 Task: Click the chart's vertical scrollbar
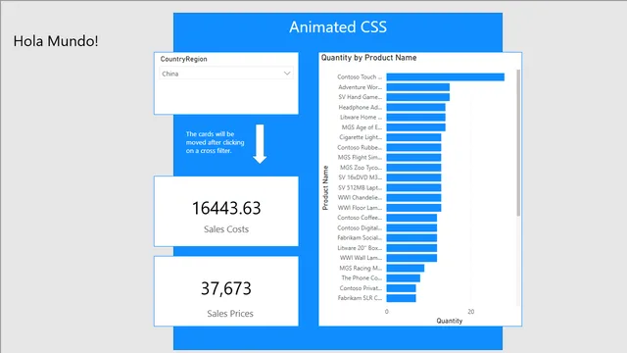(518, 143)
